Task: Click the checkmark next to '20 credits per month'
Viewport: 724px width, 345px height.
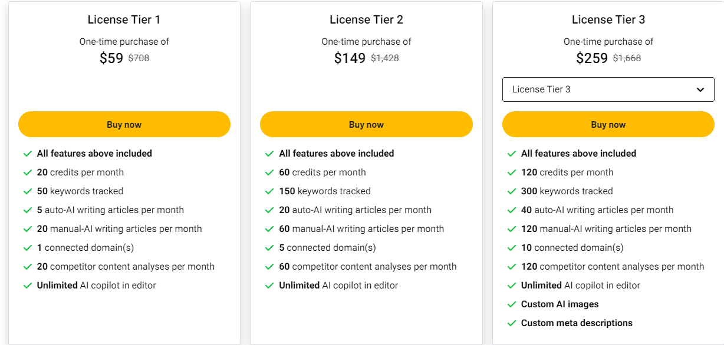Action: [x=28, y=172]
